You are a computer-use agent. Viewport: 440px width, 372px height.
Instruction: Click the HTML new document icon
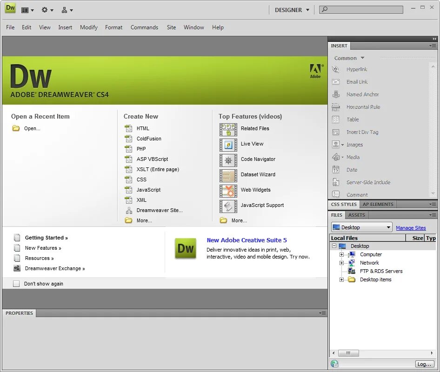tap(128, 128)
